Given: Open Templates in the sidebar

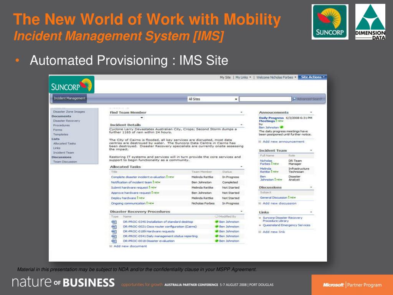Looking at the screenshot, I should [x=61, y=134].
